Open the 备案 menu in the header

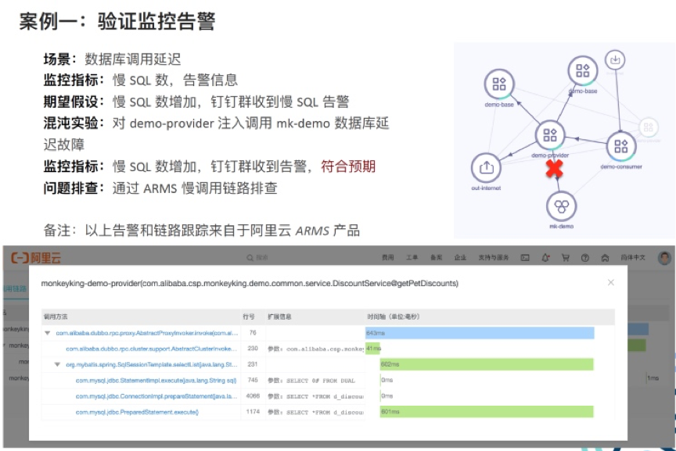[437, 258]
